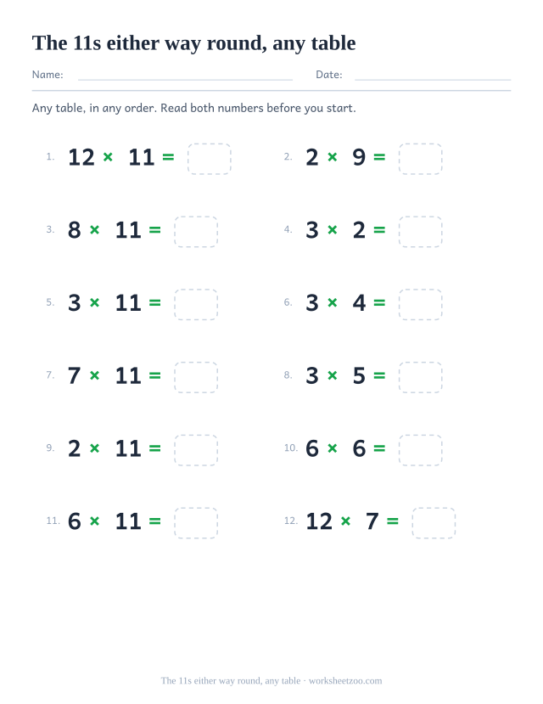Image resolution: width=543 pixels, height=704 pixels.
Task: Click the green multiplication sign in problem 1
Action: point(108,157)
